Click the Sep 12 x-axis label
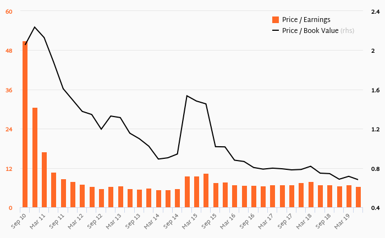This screenshot has width=385, height=238. [95, 222]
